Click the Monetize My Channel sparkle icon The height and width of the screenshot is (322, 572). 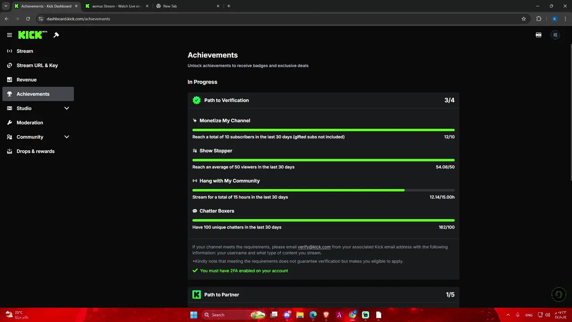point(195,121)
